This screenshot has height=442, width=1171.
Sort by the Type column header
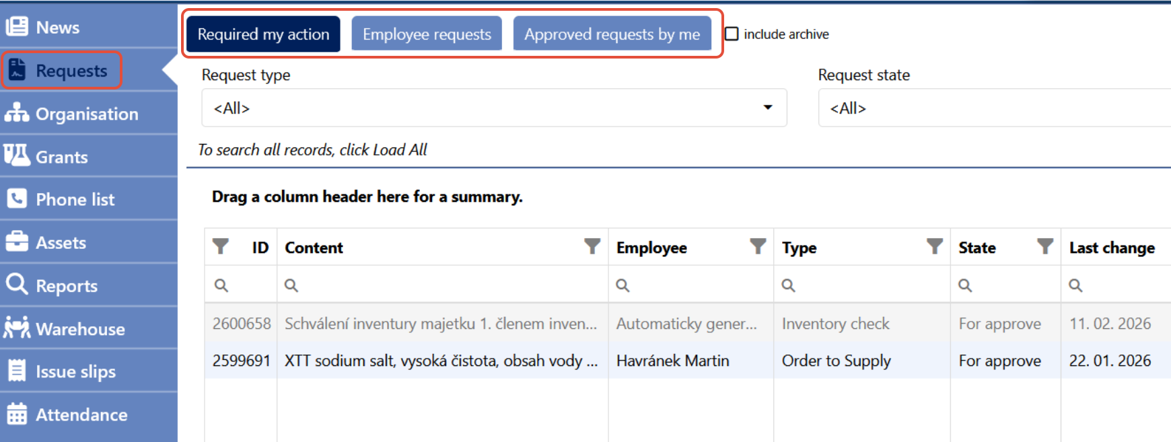(799, 248)
